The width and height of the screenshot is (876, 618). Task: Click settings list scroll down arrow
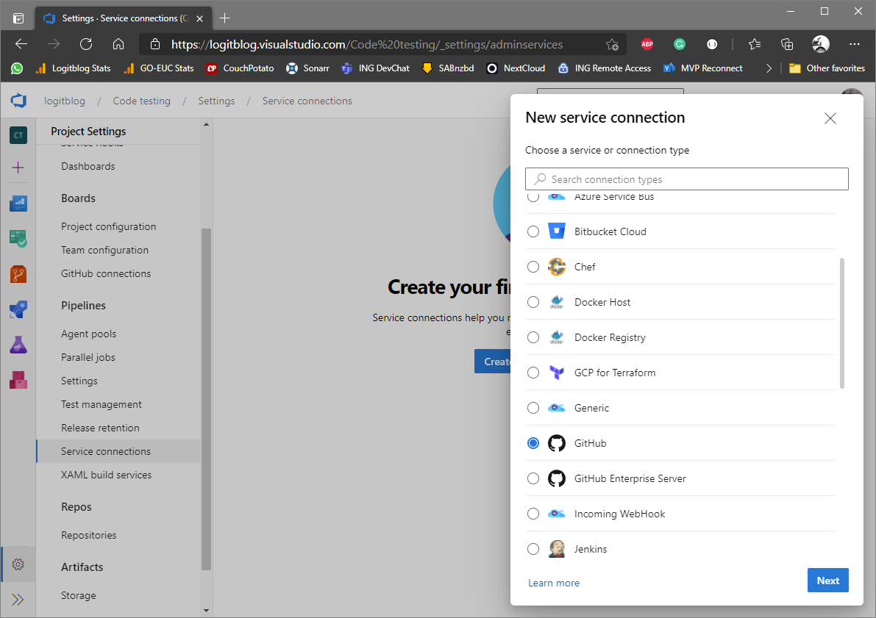click(x=206, y=610)
